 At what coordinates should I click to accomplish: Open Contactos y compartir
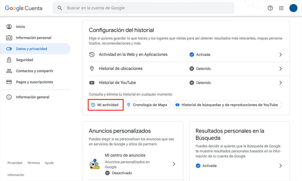35,71
